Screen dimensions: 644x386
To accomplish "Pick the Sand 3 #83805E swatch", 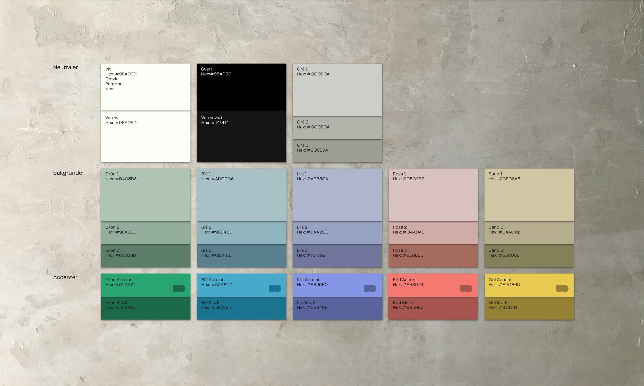I will (529, 256).
